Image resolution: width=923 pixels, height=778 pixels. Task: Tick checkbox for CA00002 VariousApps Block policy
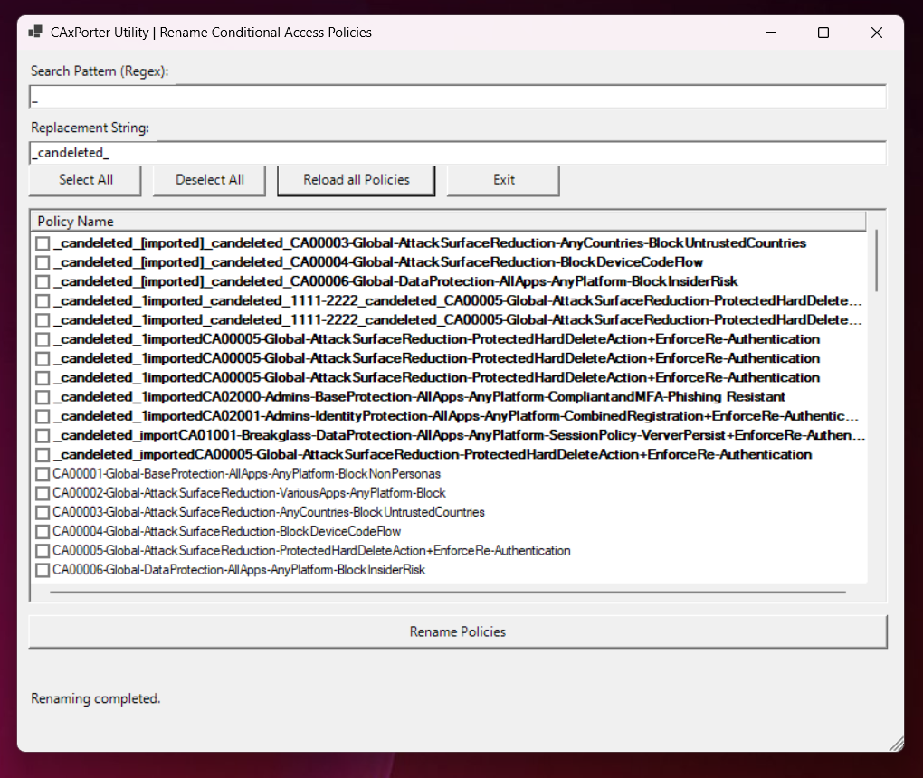click(43, 493)
